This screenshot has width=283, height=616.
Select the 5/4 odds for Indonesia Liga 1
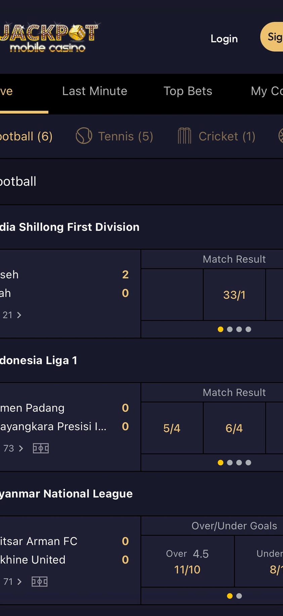(x=172, y=428)
